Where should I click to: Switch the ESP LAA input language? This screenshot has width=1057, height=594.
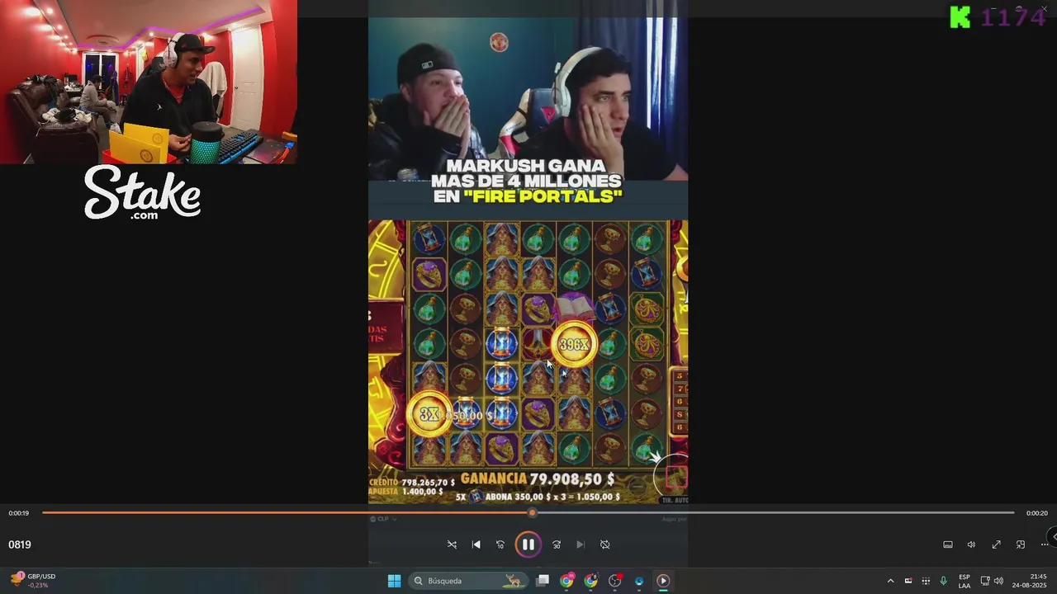pyautogui.click(x=965, y=581)
